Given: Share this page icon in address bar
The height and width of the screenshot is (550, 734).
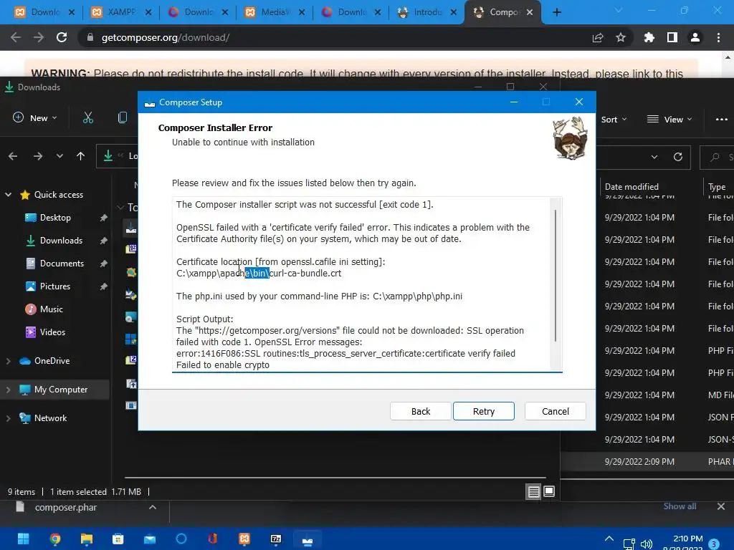Looking at the screenshot, I should pyautogui.click(x=598, y=37).
